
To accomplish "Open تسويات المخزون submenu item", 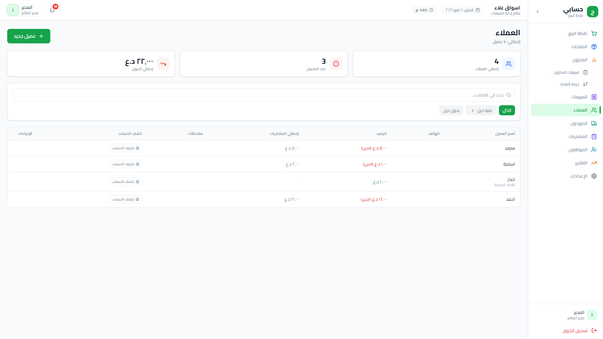I will click(570, 72).
